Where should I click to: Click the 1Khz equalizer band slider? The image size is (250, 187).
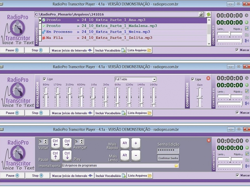coord(93,97)
